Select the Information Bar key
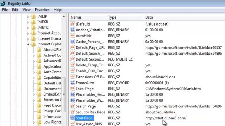The image size is (225, 126). pyautogui.click(x=52, y=117)
